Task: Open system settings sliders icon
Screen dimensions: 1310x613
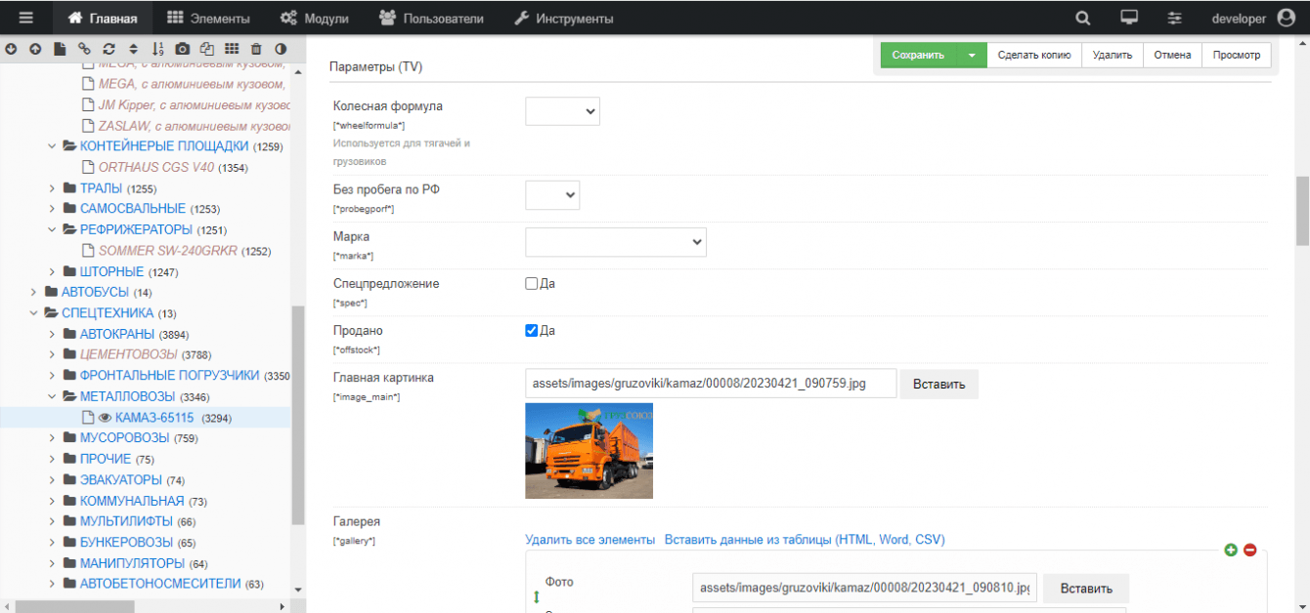Action: pyautogui.click(x=1175, y=18)
